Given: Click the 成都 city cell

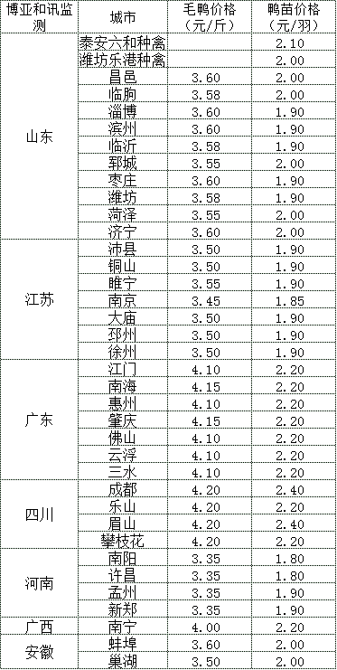Looking at the screenshot, I should click(x=122, y=489).
